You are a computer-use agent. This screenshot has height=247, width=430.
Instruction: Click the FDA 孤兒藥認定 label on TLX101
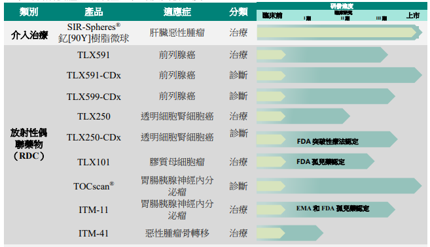[320, 162]
